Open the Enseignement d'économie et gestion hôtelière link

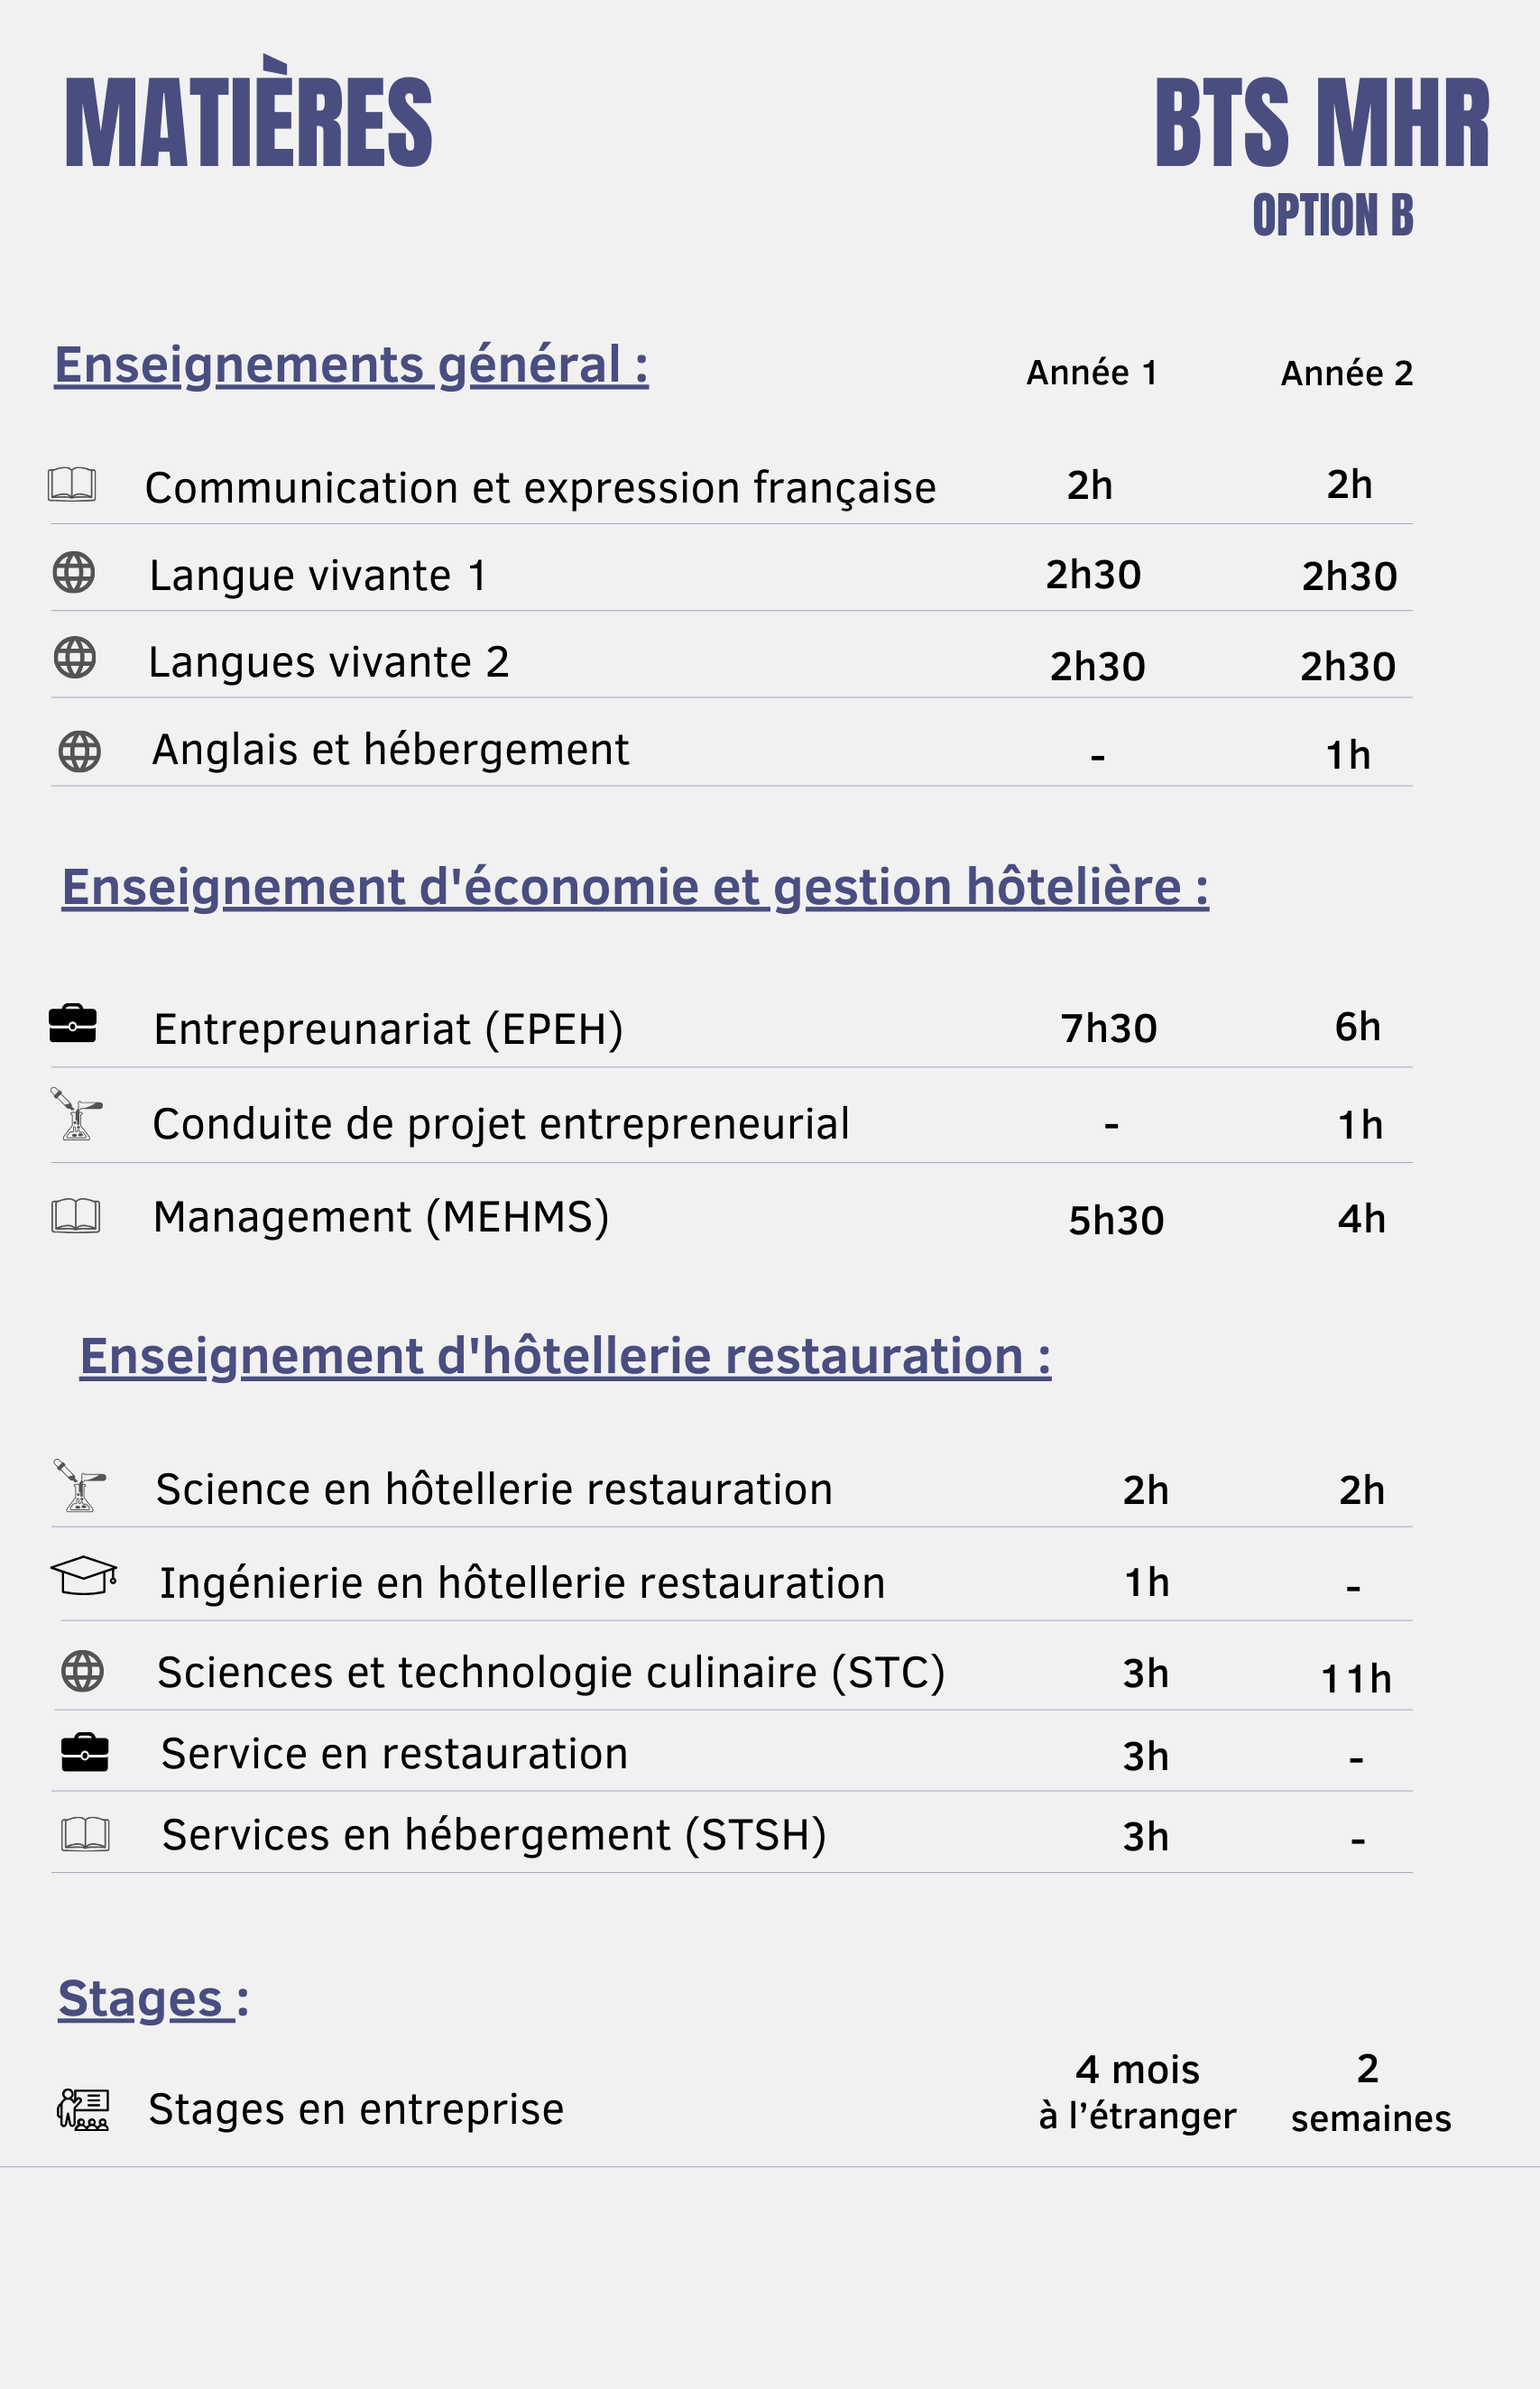pyautogui.click(x=635, y=888)
